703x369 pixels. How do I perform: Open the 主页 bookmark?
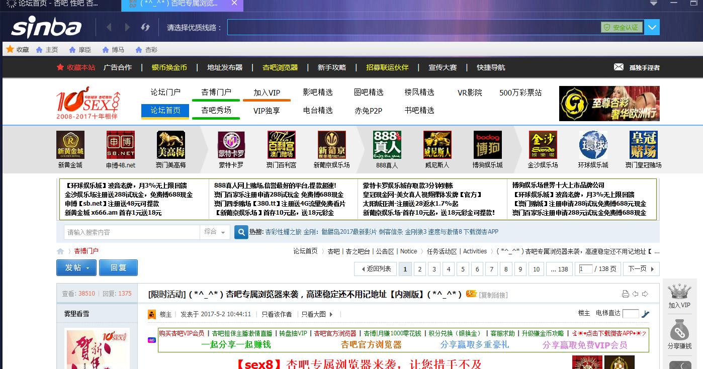tap(47, 50)
